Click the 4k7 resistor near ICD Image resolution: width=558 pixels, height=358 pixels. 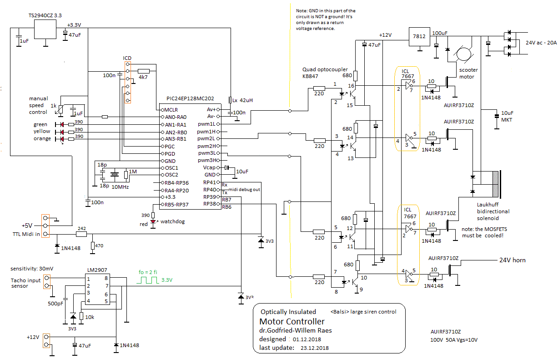pos(143,71)
